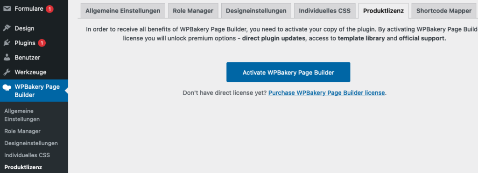Switch to the Allgemeine Einstellungen tab
This screenshot has height=173, width=478.
tap(123, 11)
